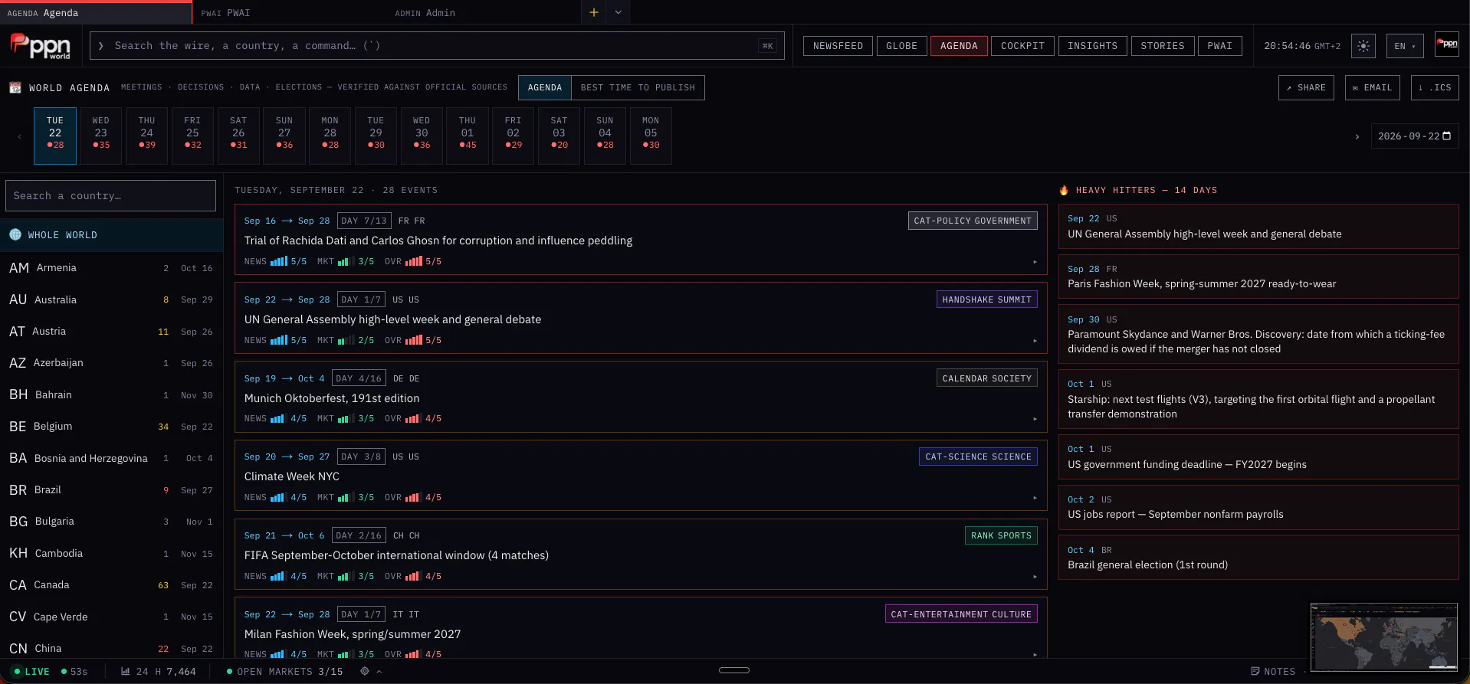Toggle the light/dark theme sun icon
Screen dimensions: 1470x684
1363,46
